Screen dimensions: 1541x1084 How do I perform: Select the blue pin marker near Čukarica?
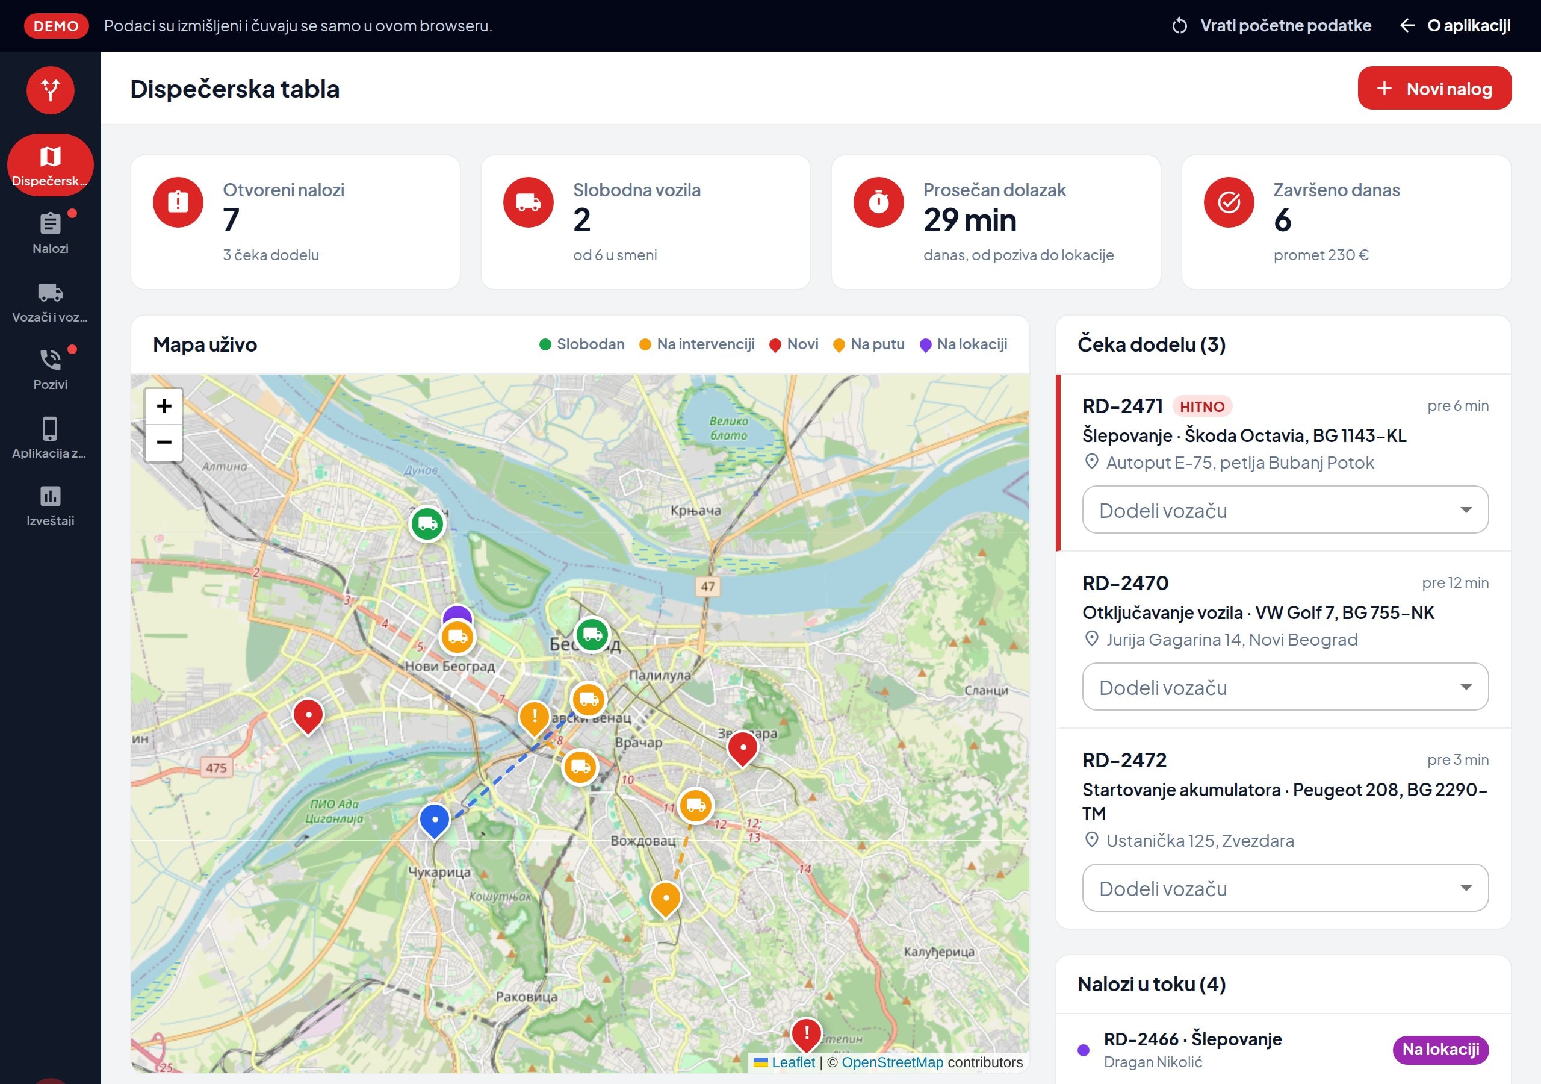(434, 821)
